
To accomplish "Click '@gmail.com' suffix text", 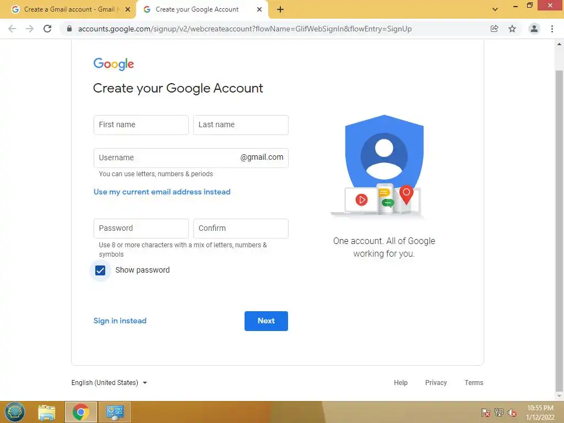I will tap(262, 157).
